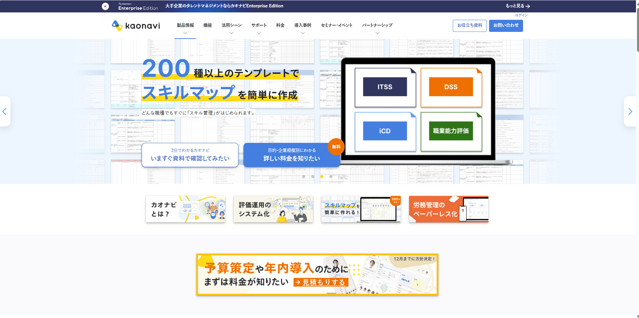Select the active yellow carousel dot
The height and width of the screenshot is (318, 639).
tap(322, 176)
